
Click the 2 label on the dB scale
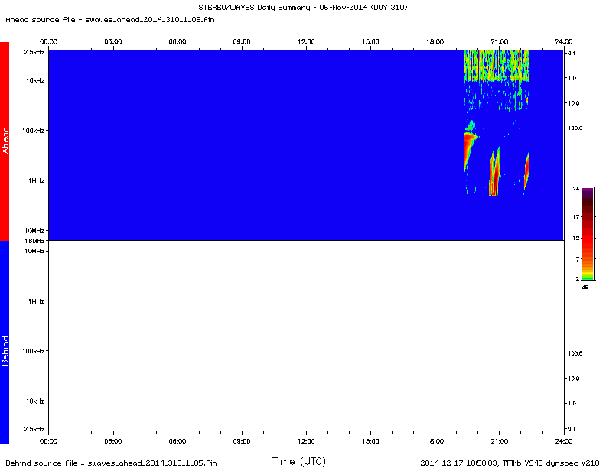578,278
